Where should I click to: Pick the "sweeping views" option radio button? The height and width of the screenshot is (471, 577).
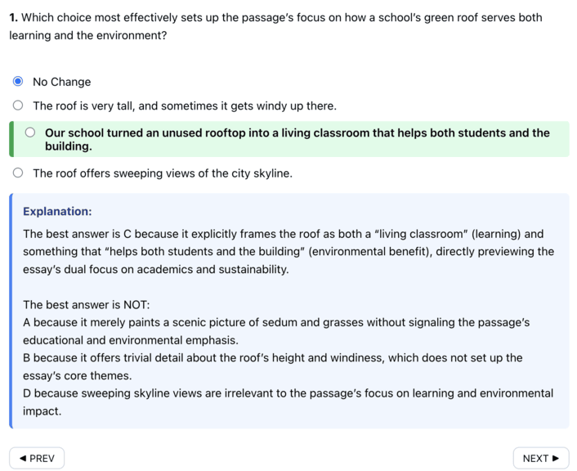18,173
